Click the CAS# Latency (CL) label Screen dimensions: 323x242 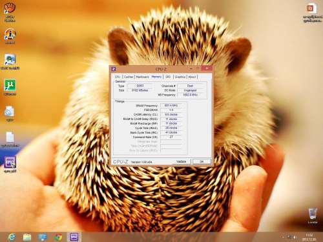click(x=145, y=115)
